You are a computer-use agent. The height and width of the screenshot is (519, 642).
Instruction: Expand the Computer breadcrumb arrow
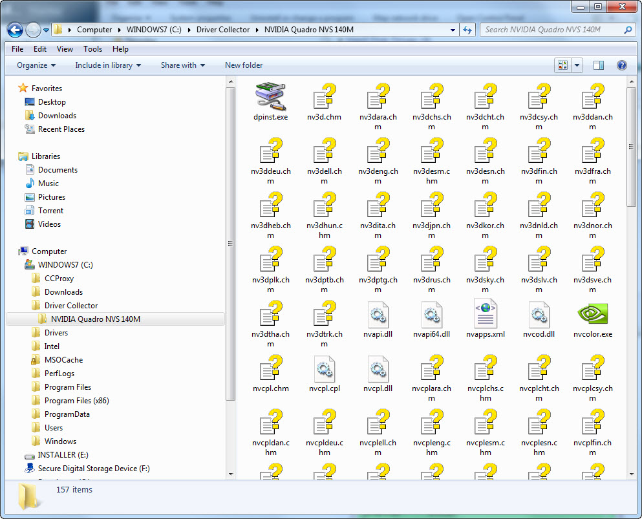[120, 30]
